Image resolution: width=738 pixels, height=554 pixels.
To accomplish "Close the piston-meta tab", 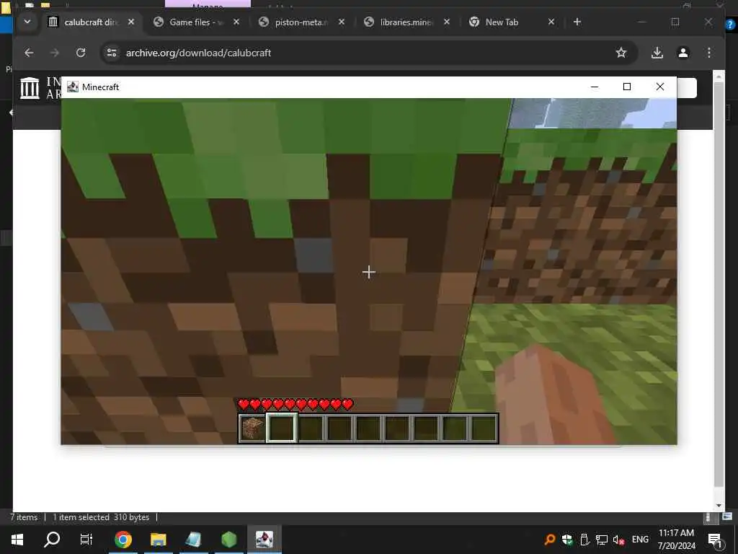I will tap(342, 22).
